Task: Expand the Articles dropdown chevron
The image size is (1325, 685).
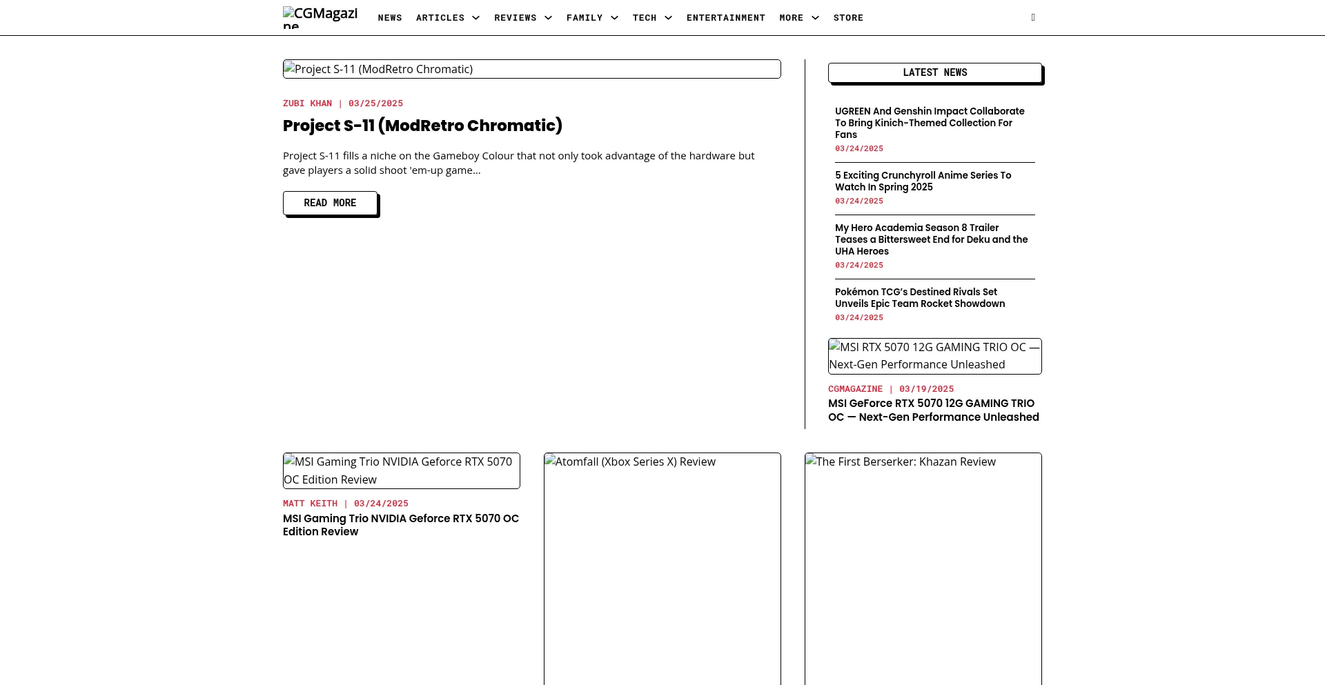Action: (475, 18)
